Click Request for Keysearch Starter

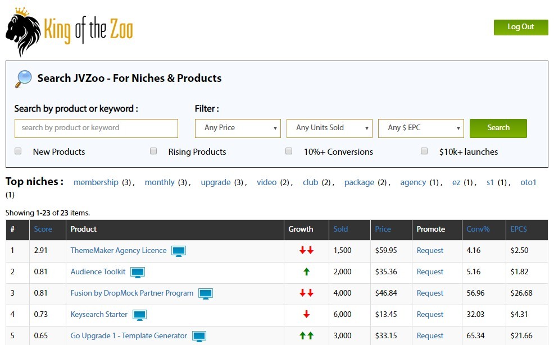click(430, 314)
